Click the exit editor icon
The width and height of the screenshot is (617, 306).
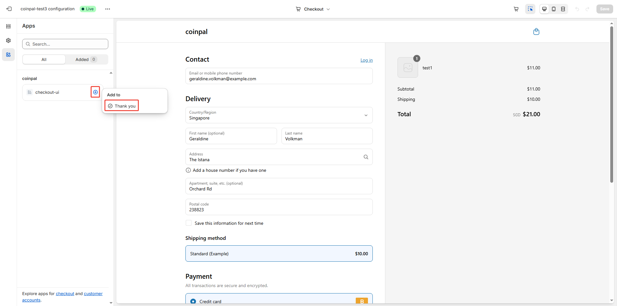[9, 9]
